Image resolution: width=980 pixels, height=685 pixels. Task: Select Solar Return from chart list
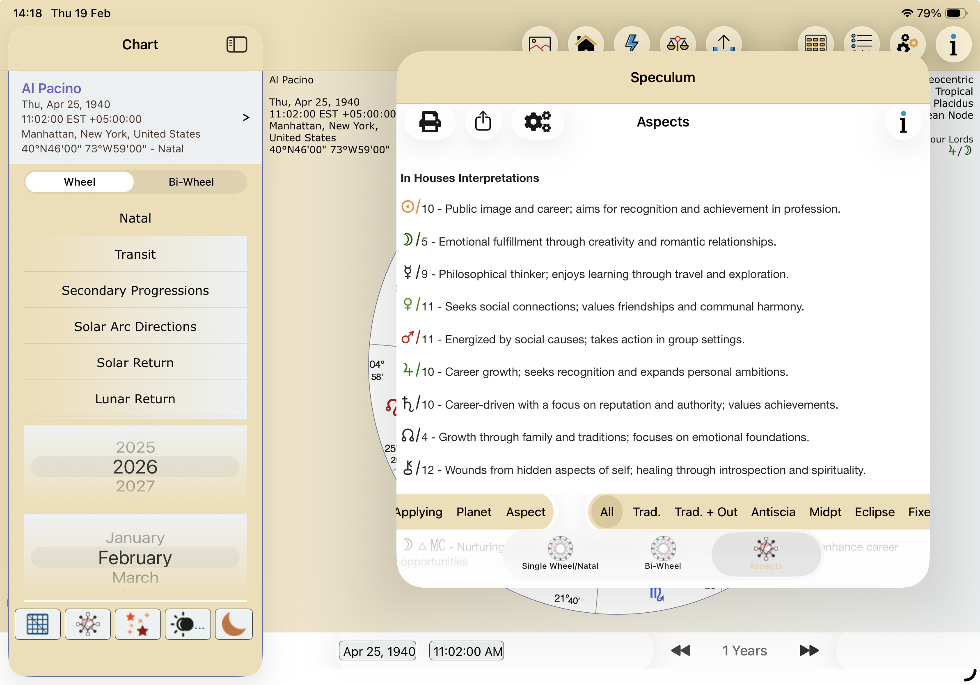coord(135,363)
